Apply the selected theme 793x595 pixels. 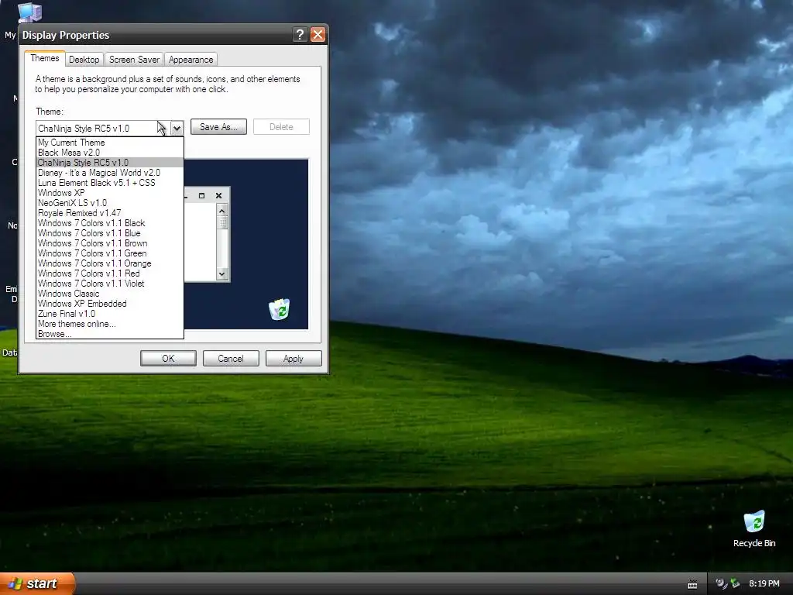coord(294,358)
